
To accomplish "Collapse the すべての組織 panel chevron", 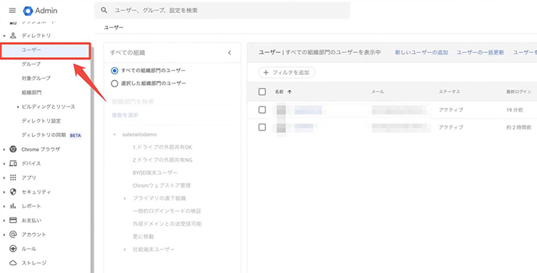I will 230,53.
